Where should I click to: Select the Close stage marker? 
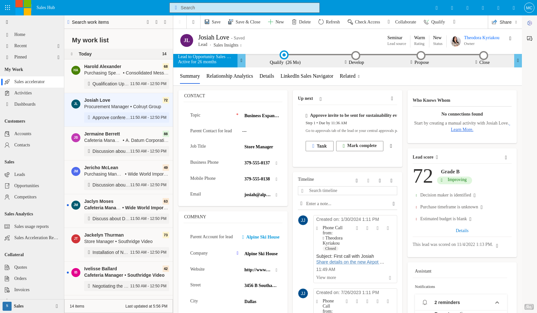coord(484,55)
